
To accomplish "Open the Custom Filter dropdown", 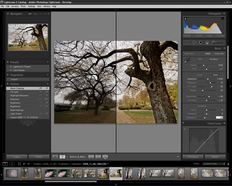I will [214, 164].
